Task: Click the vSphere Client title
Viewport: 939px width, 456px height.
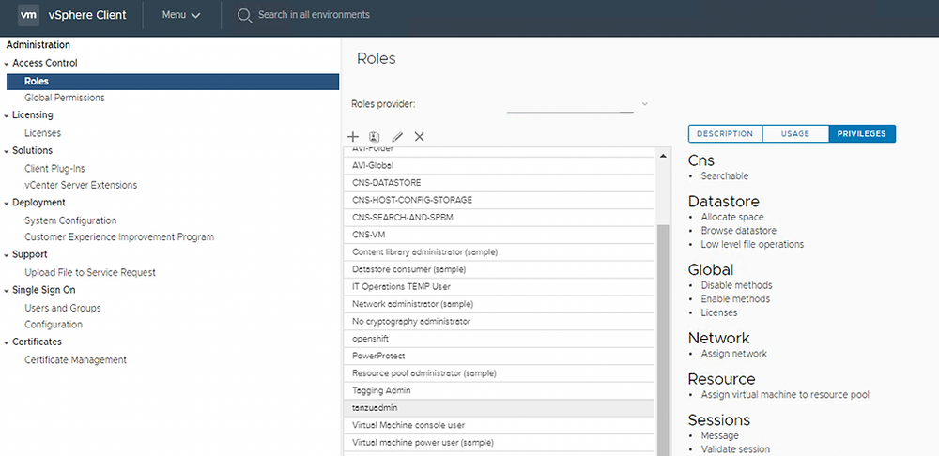Action: pos(87,15)
